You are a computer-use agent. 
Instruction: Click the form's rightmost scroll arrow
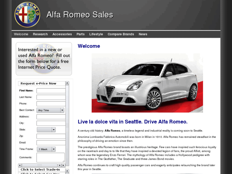coord(64,165)
